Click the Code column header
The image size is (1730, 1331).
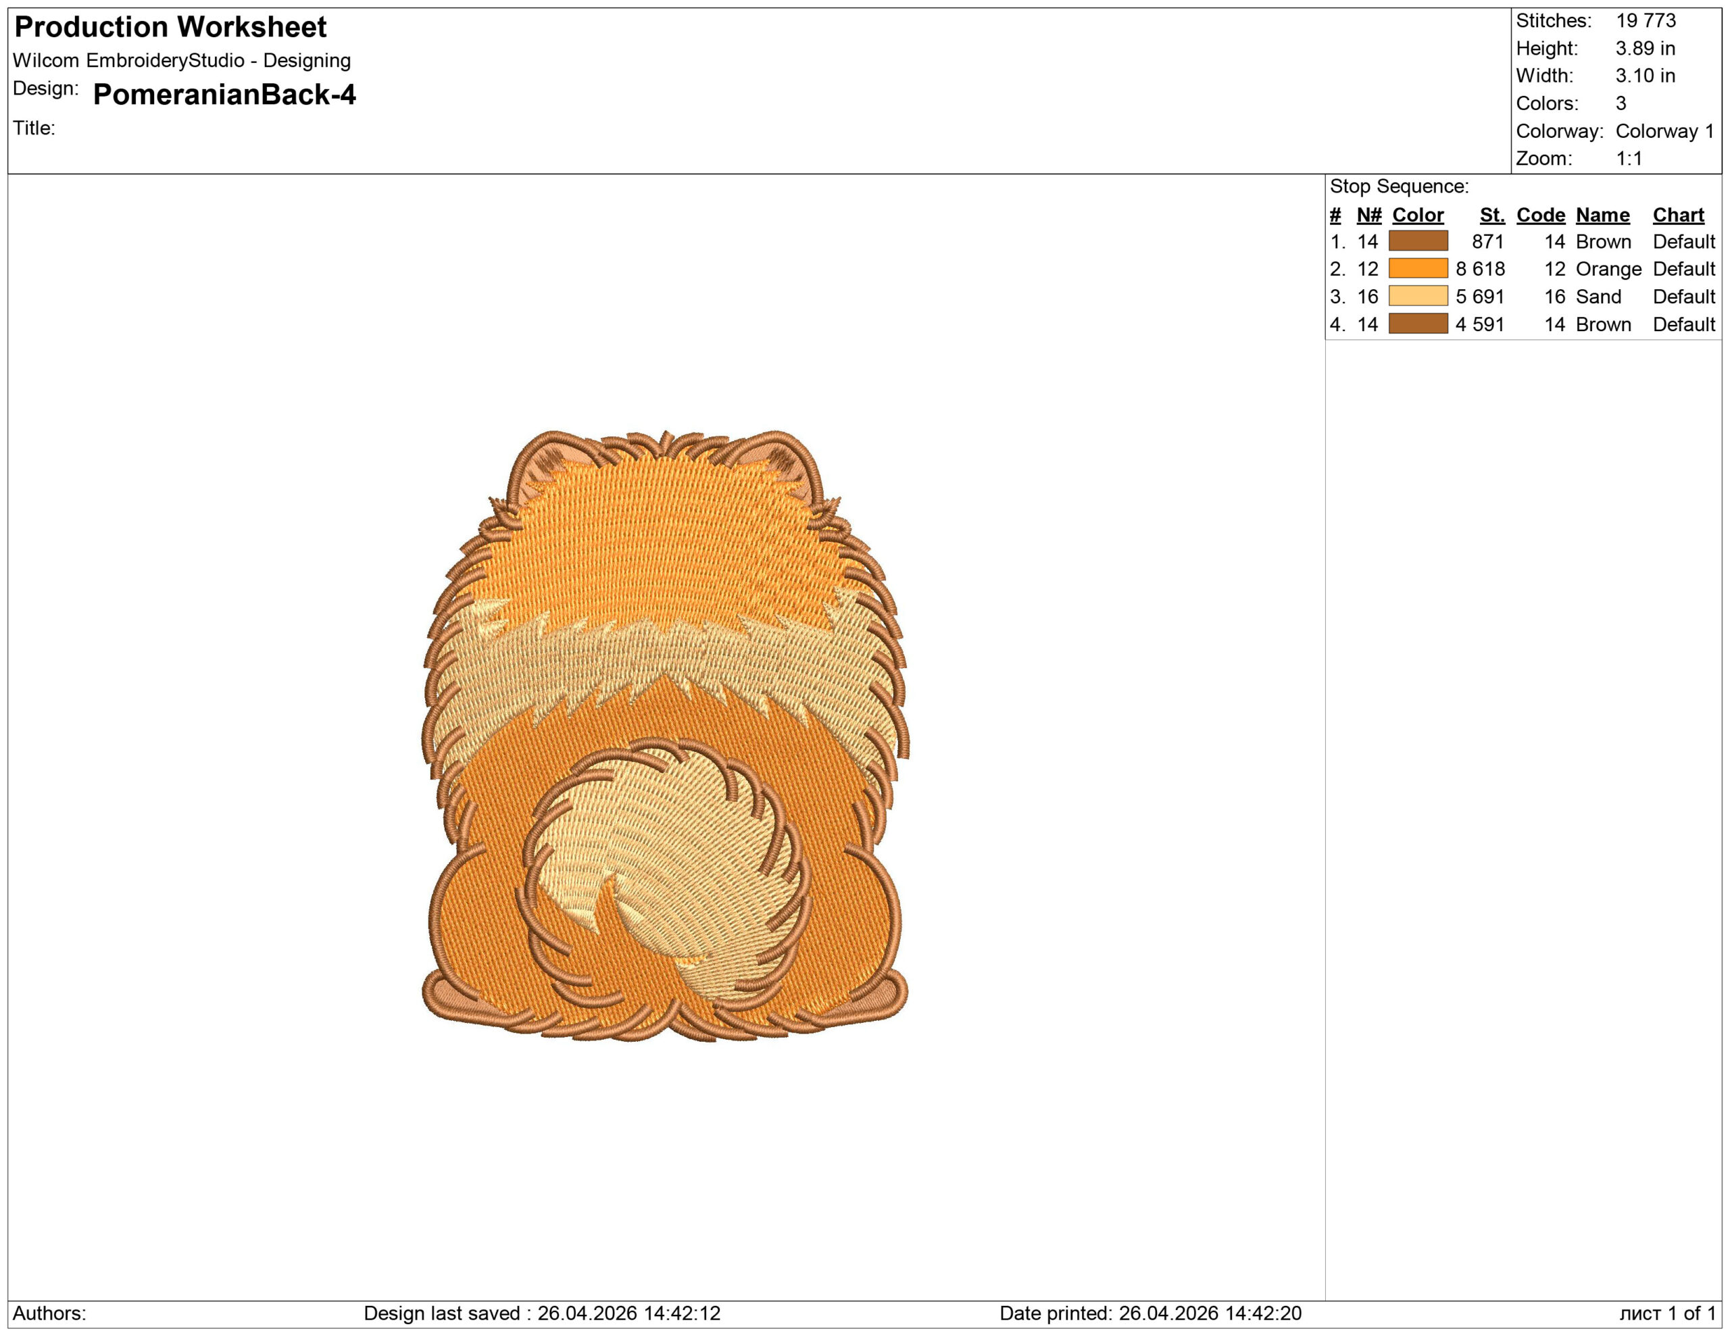tap(1541, 216)
